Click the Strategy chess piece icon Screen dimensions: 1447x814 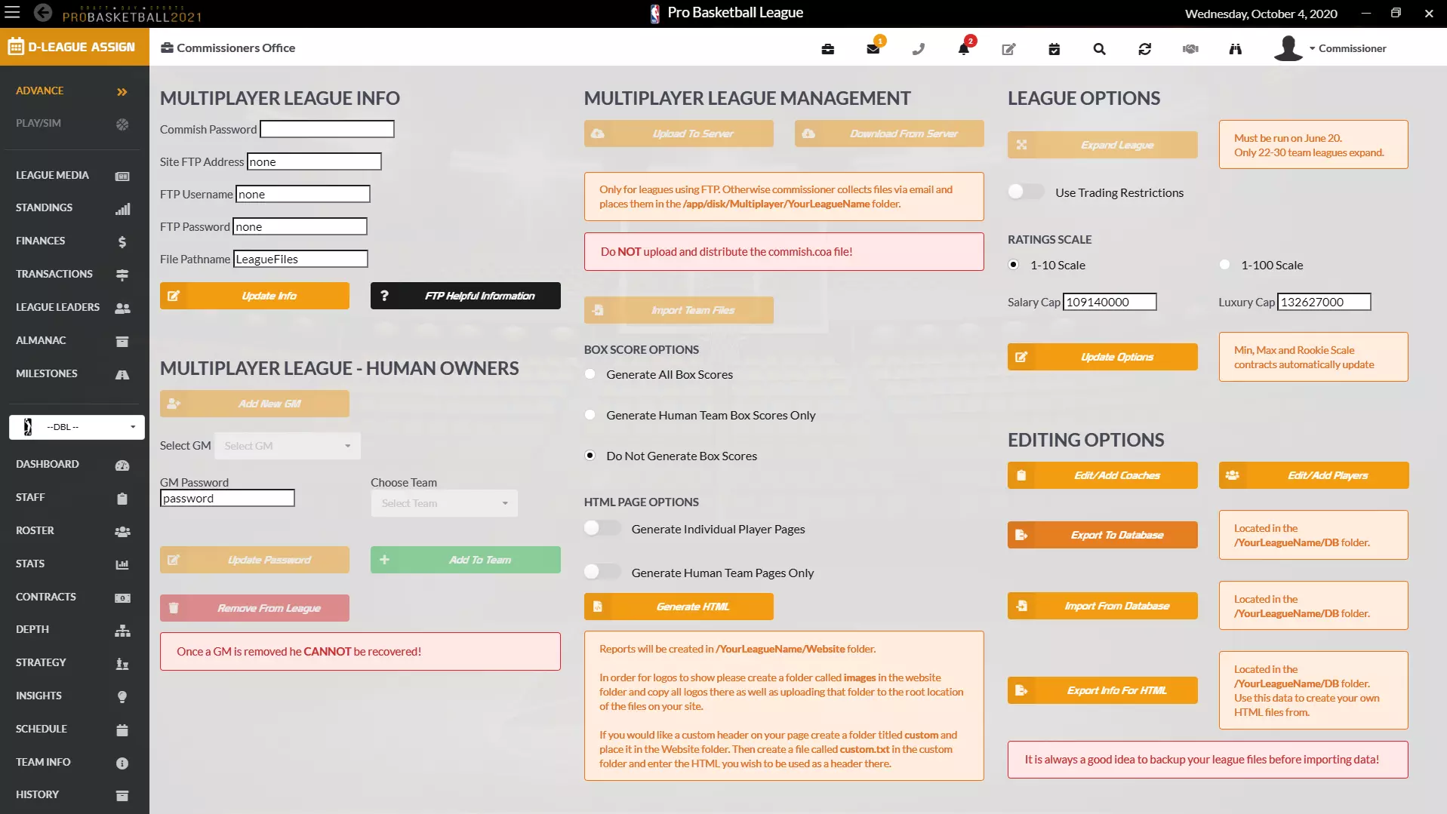point(122,664)
